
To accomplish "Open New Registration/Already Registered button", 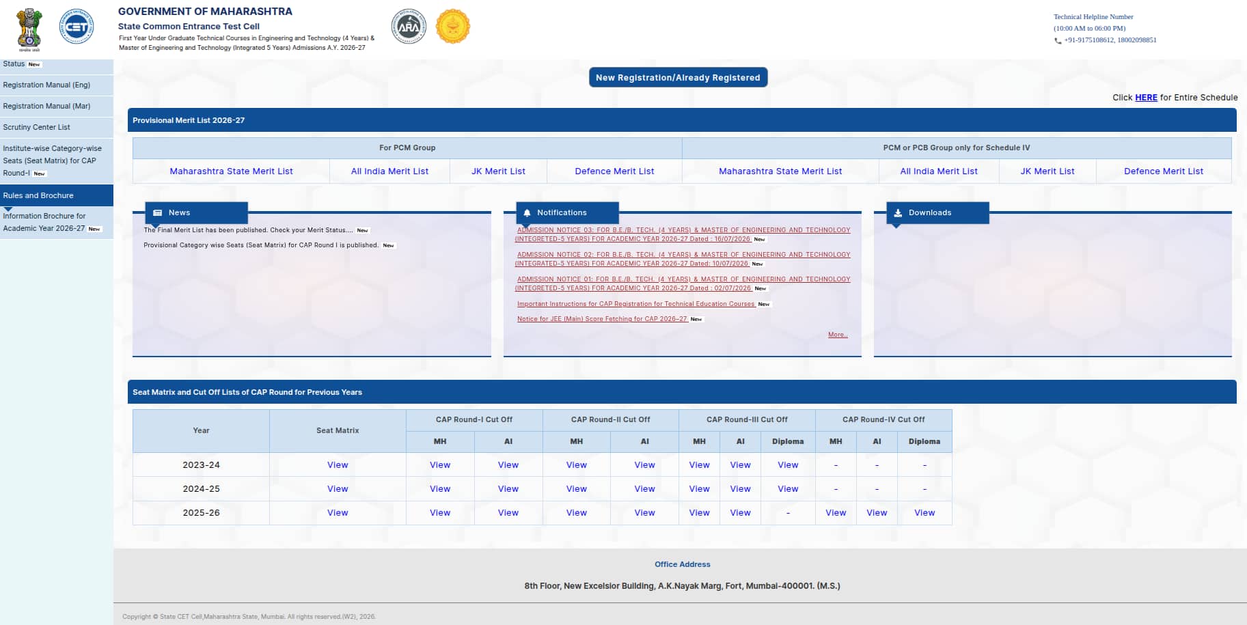I will coord(678,77).
